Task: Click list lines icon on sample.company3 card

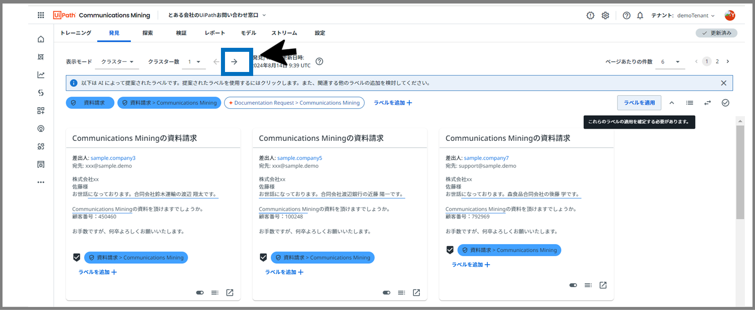Action: point(214,292)
